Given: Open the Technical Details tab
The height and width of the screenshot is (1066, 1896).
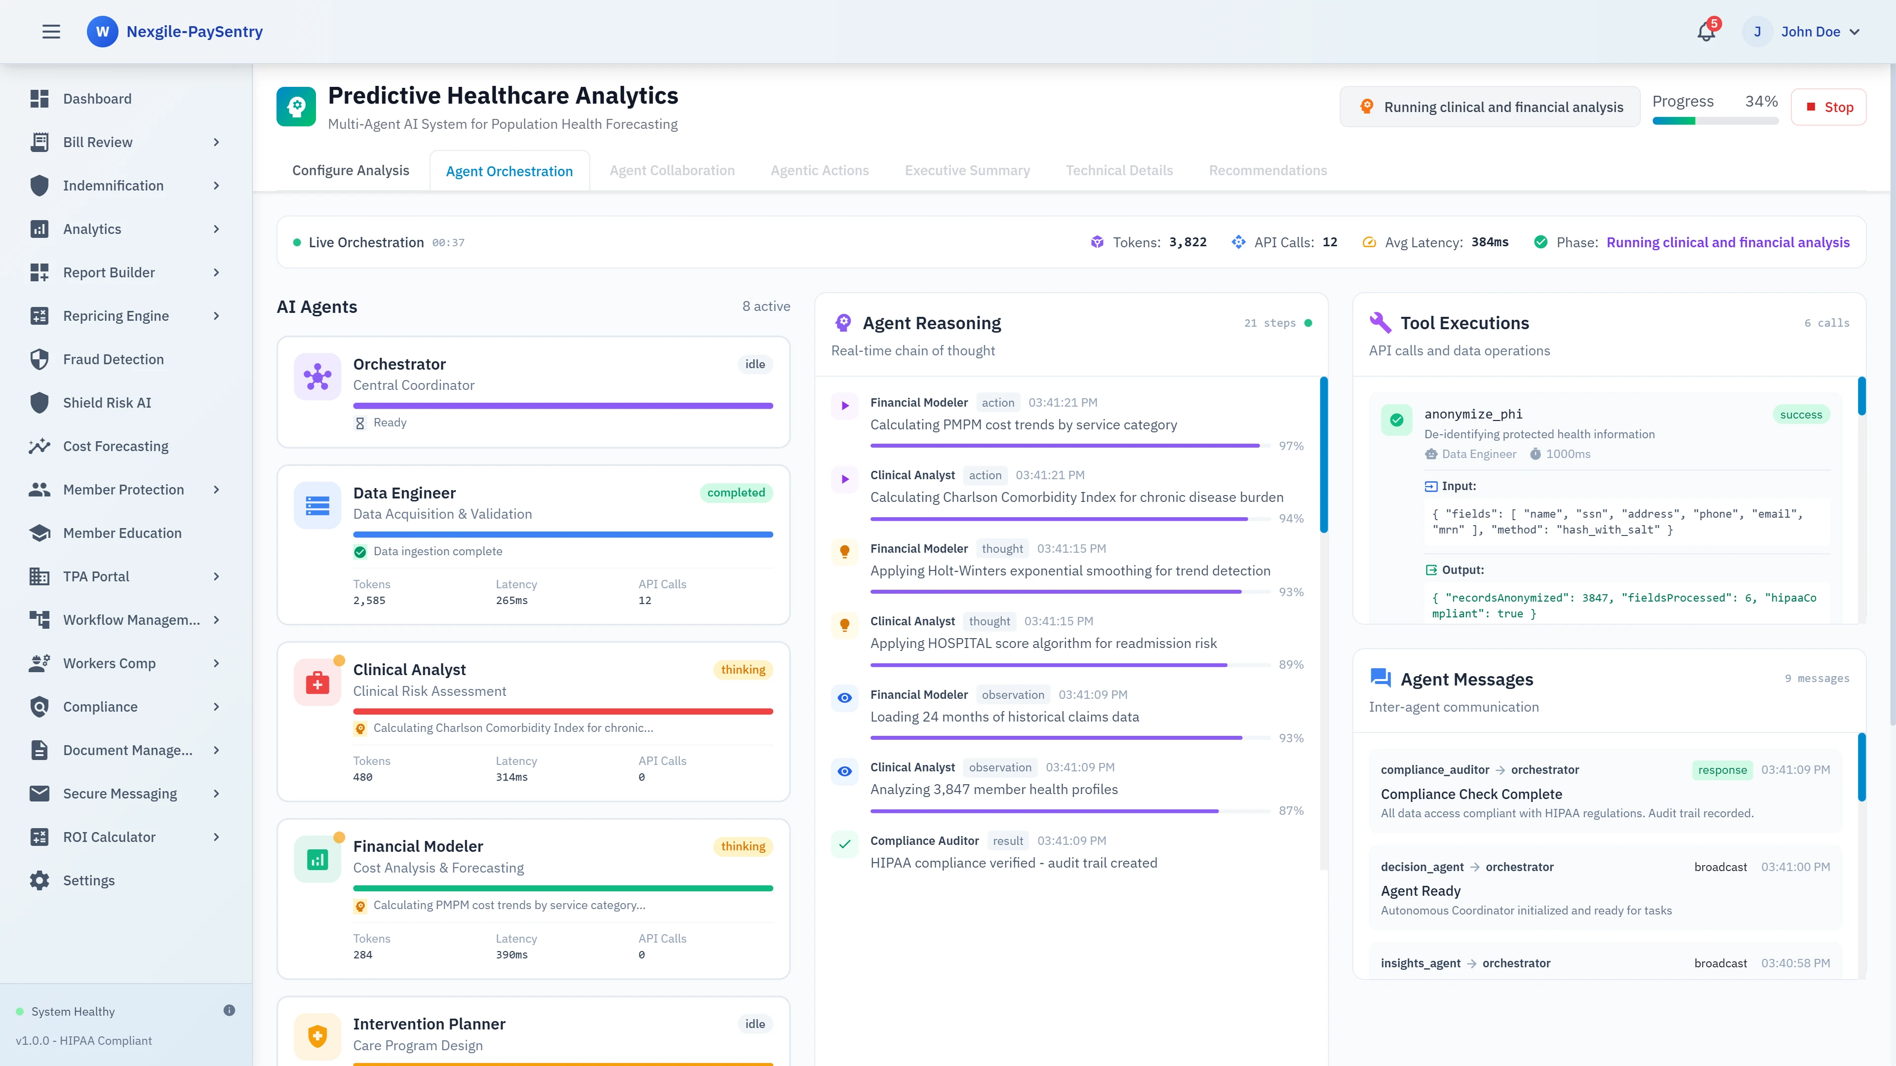Looking at the screenshot, I should pyautogui.click(x=1119, y=170).
